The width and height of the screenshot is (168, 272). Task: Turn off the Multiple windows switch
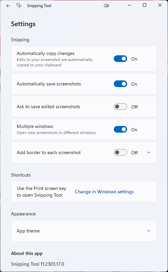click(120, 130)
